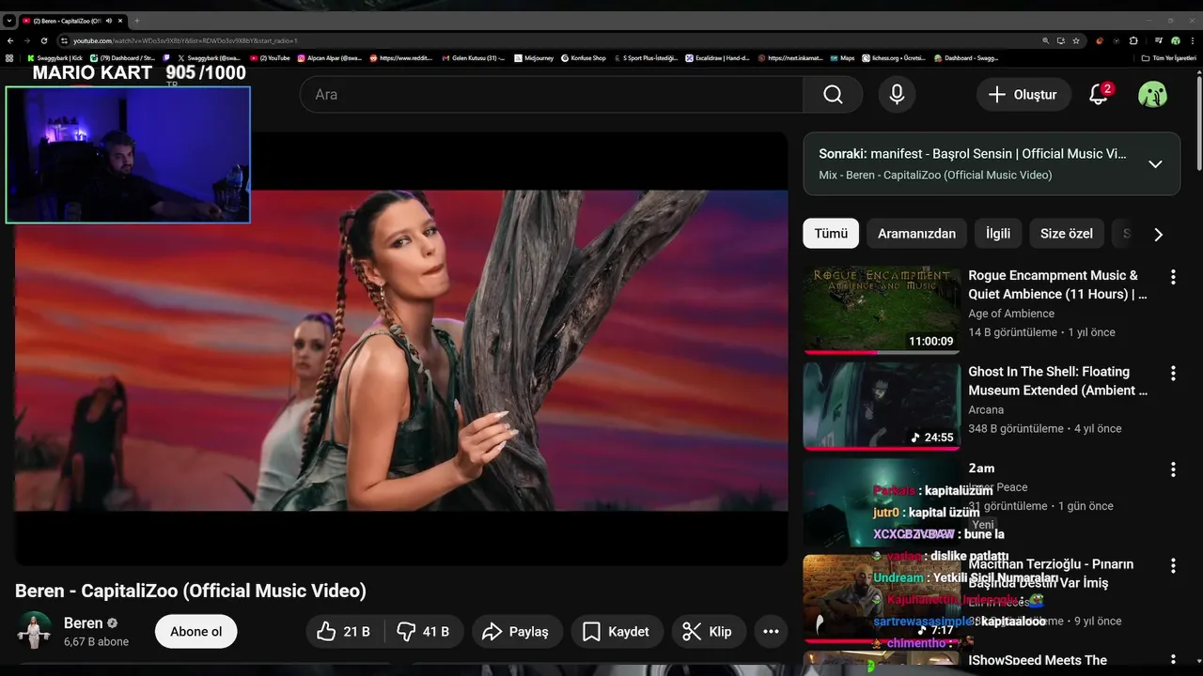The width and height of the screenshot is (1203, 676).
Task: Click the Oluştur create button
Action: click(1023, 95)
